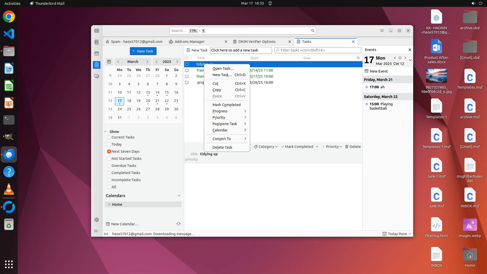Screen dimensions: 487x274
Task: Open the Thunderbird hamburger app menu
Action: pyautogui.click(x=382, y=31)
